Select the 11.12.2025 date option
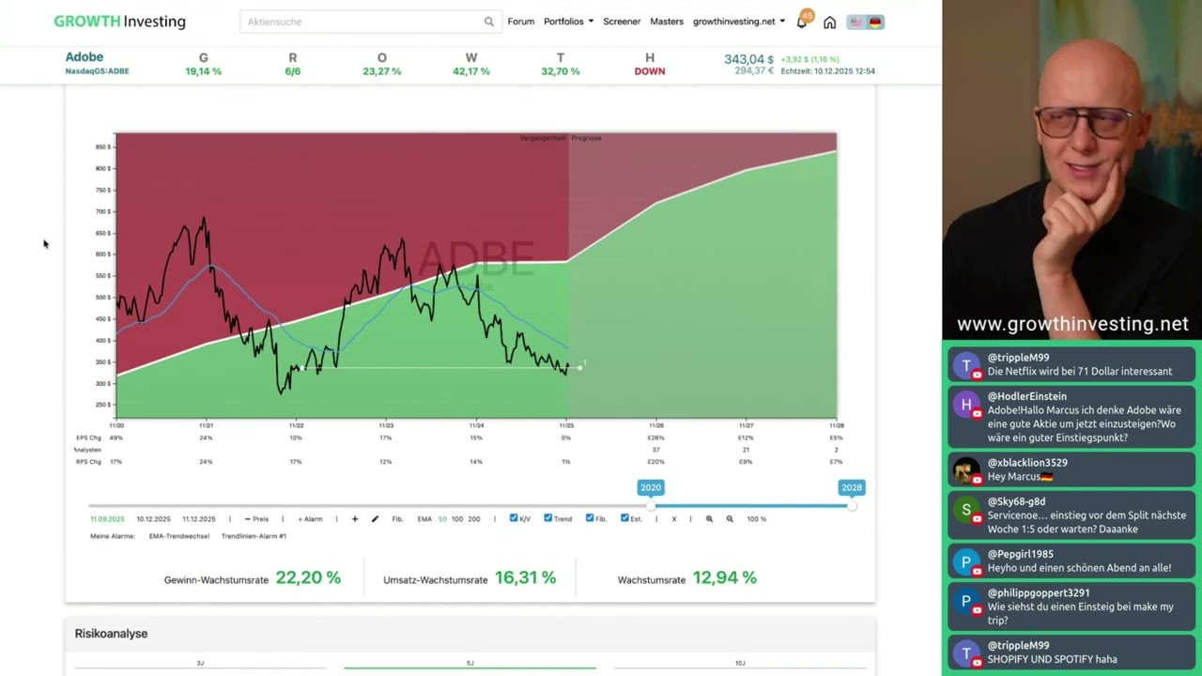The image size is (1202, 676). (199, 519)
